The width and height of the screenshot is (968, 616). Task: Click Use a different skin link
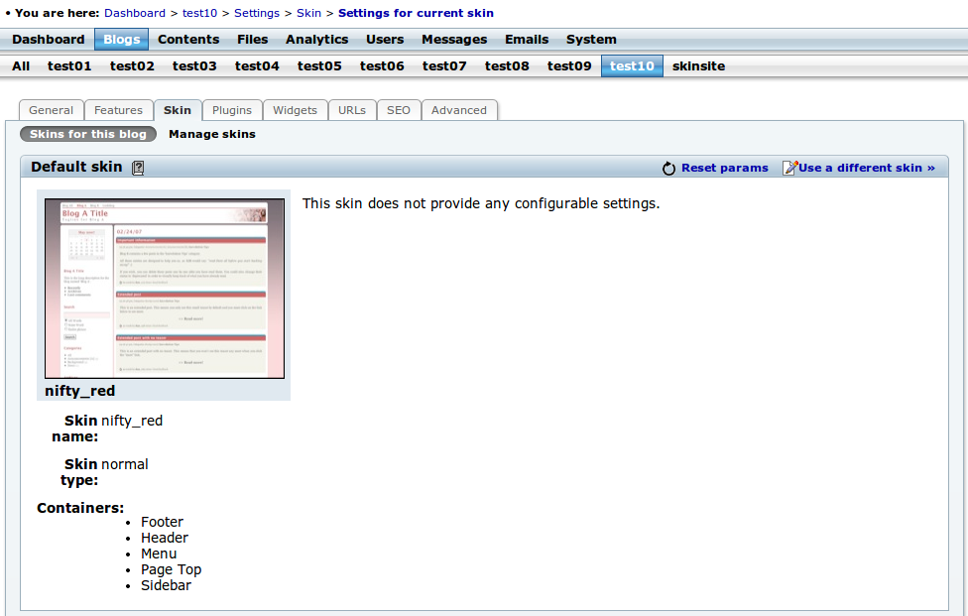[867, 168]
